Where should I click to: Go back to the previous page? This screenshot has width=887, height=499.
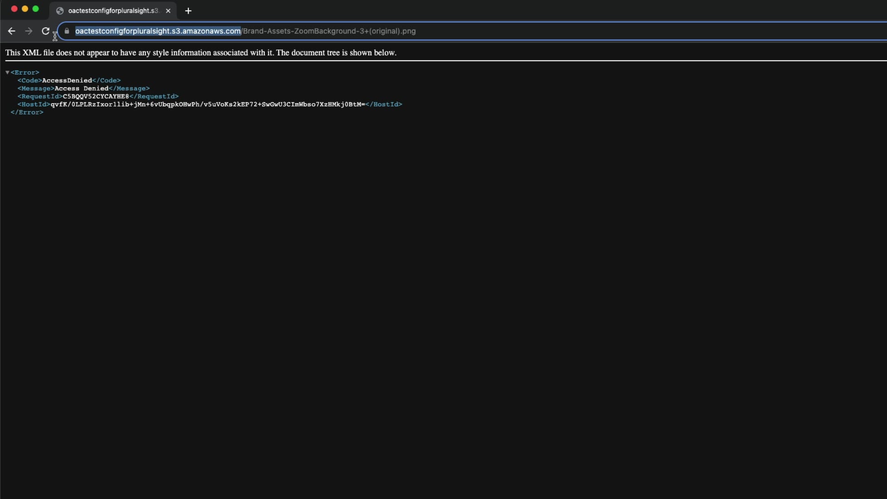coord(12,31)
